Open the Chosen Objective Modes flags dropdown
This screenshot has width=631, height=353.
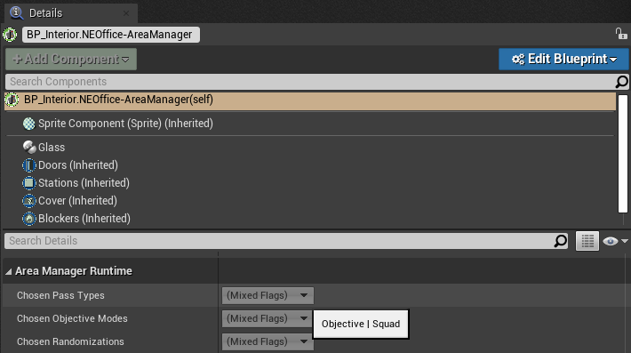tap(268, 318)
